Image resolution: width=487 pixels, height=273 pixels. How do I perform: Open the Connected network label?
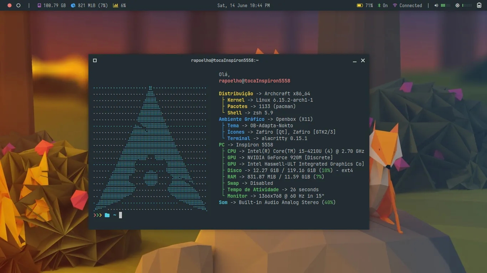point(411,5)
